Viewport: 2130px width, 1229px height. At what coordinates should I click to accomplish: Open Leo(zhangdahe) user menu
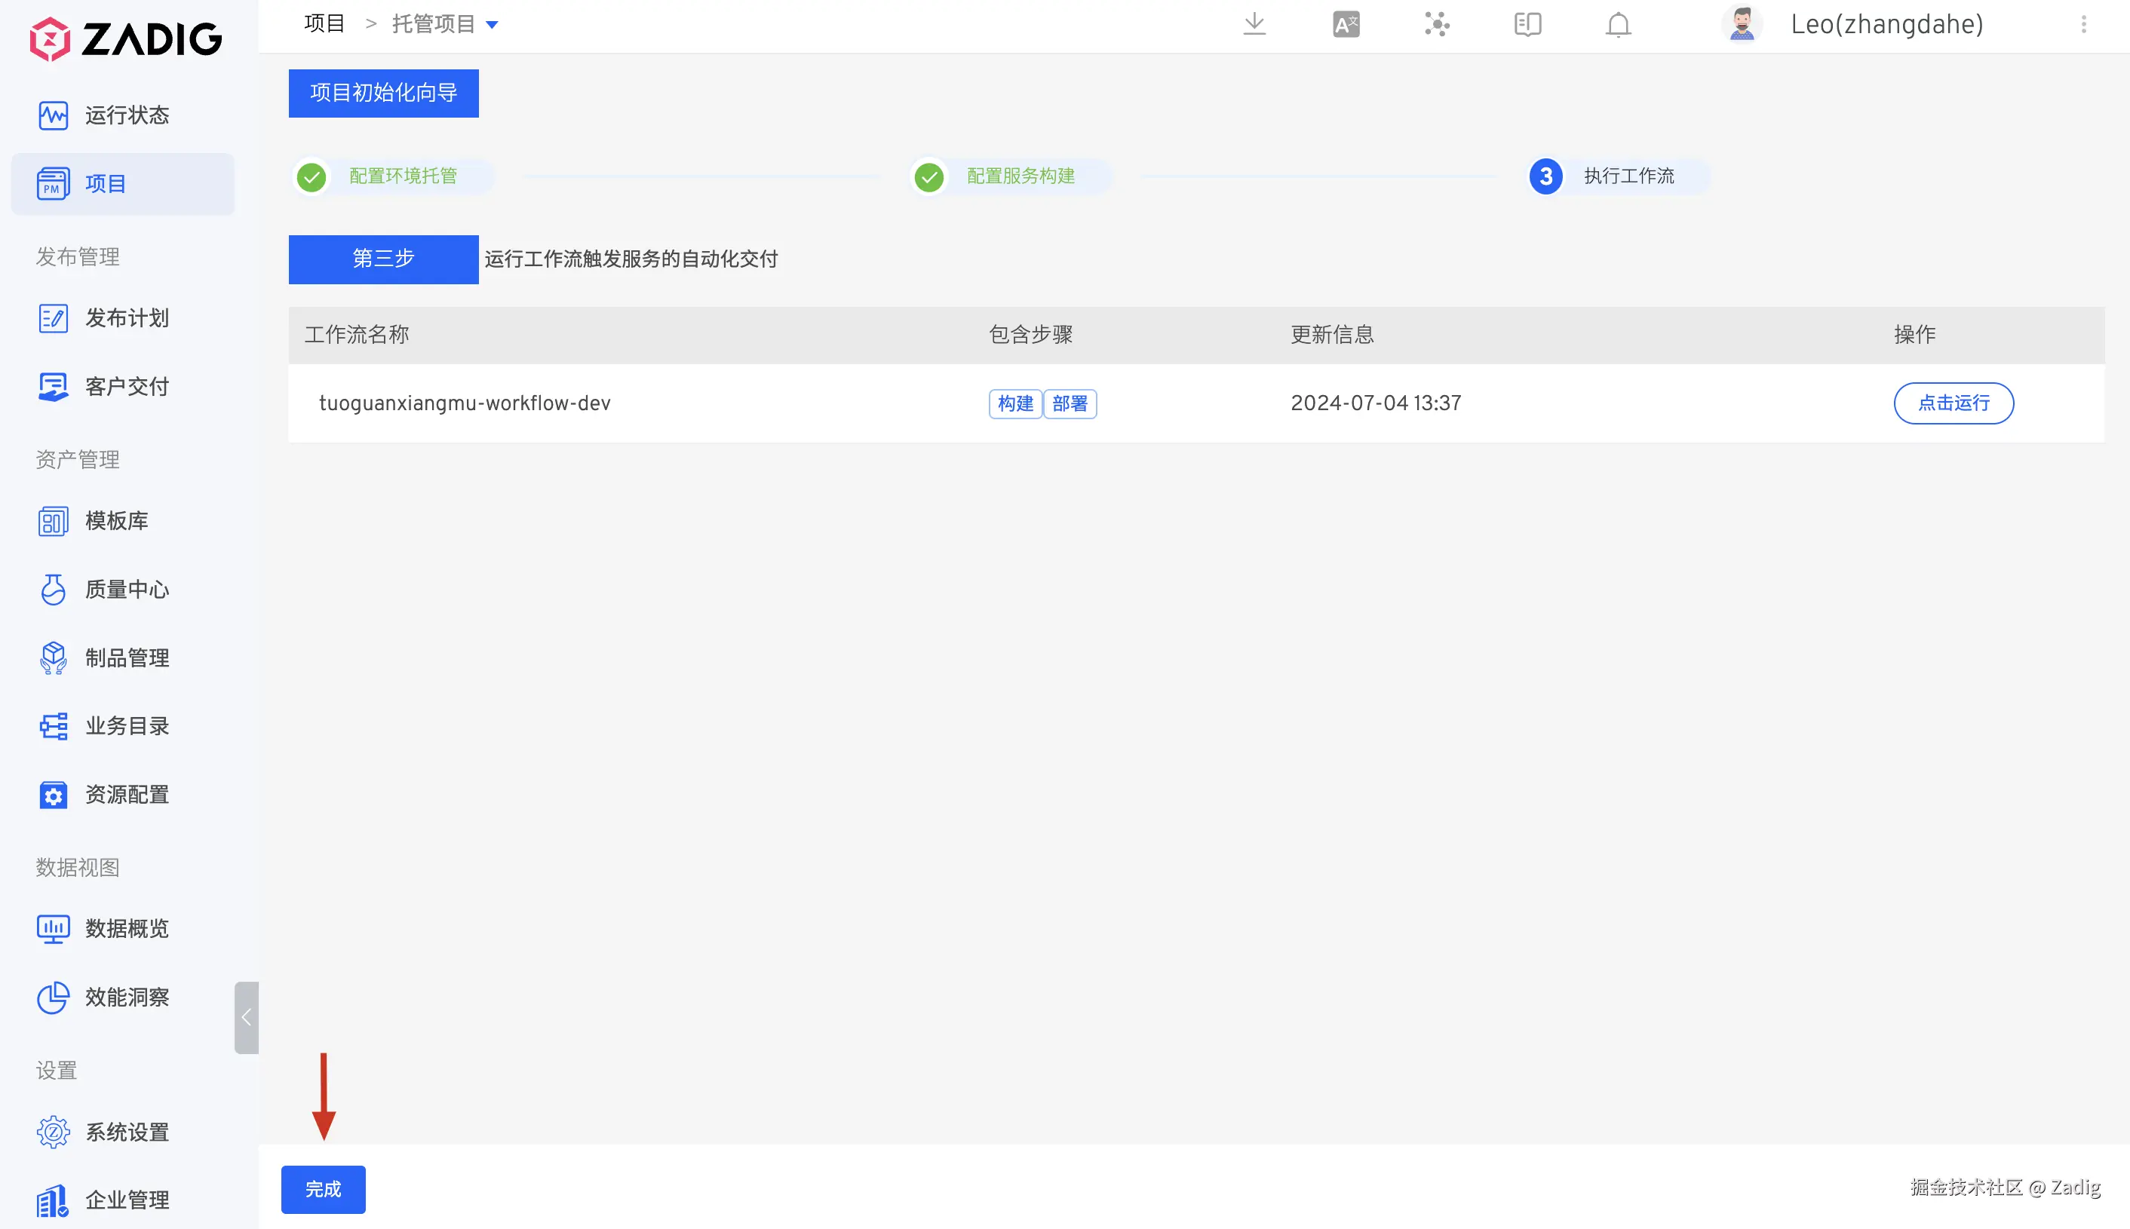pos(1887,24)
